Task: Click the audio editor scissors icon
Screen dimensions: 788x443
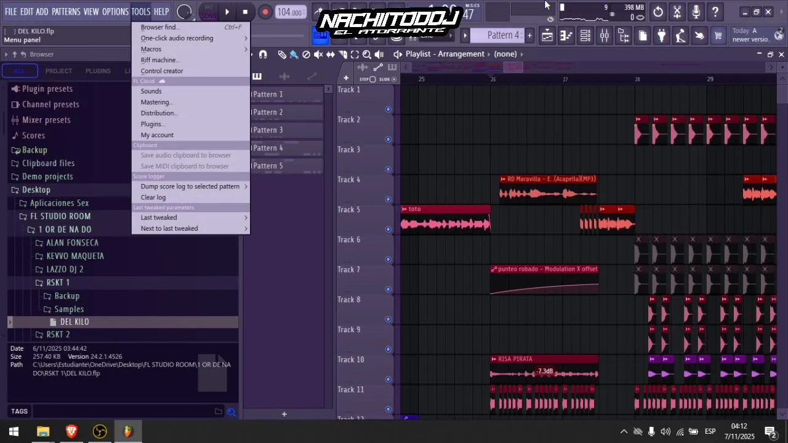Action: [677, 12]
